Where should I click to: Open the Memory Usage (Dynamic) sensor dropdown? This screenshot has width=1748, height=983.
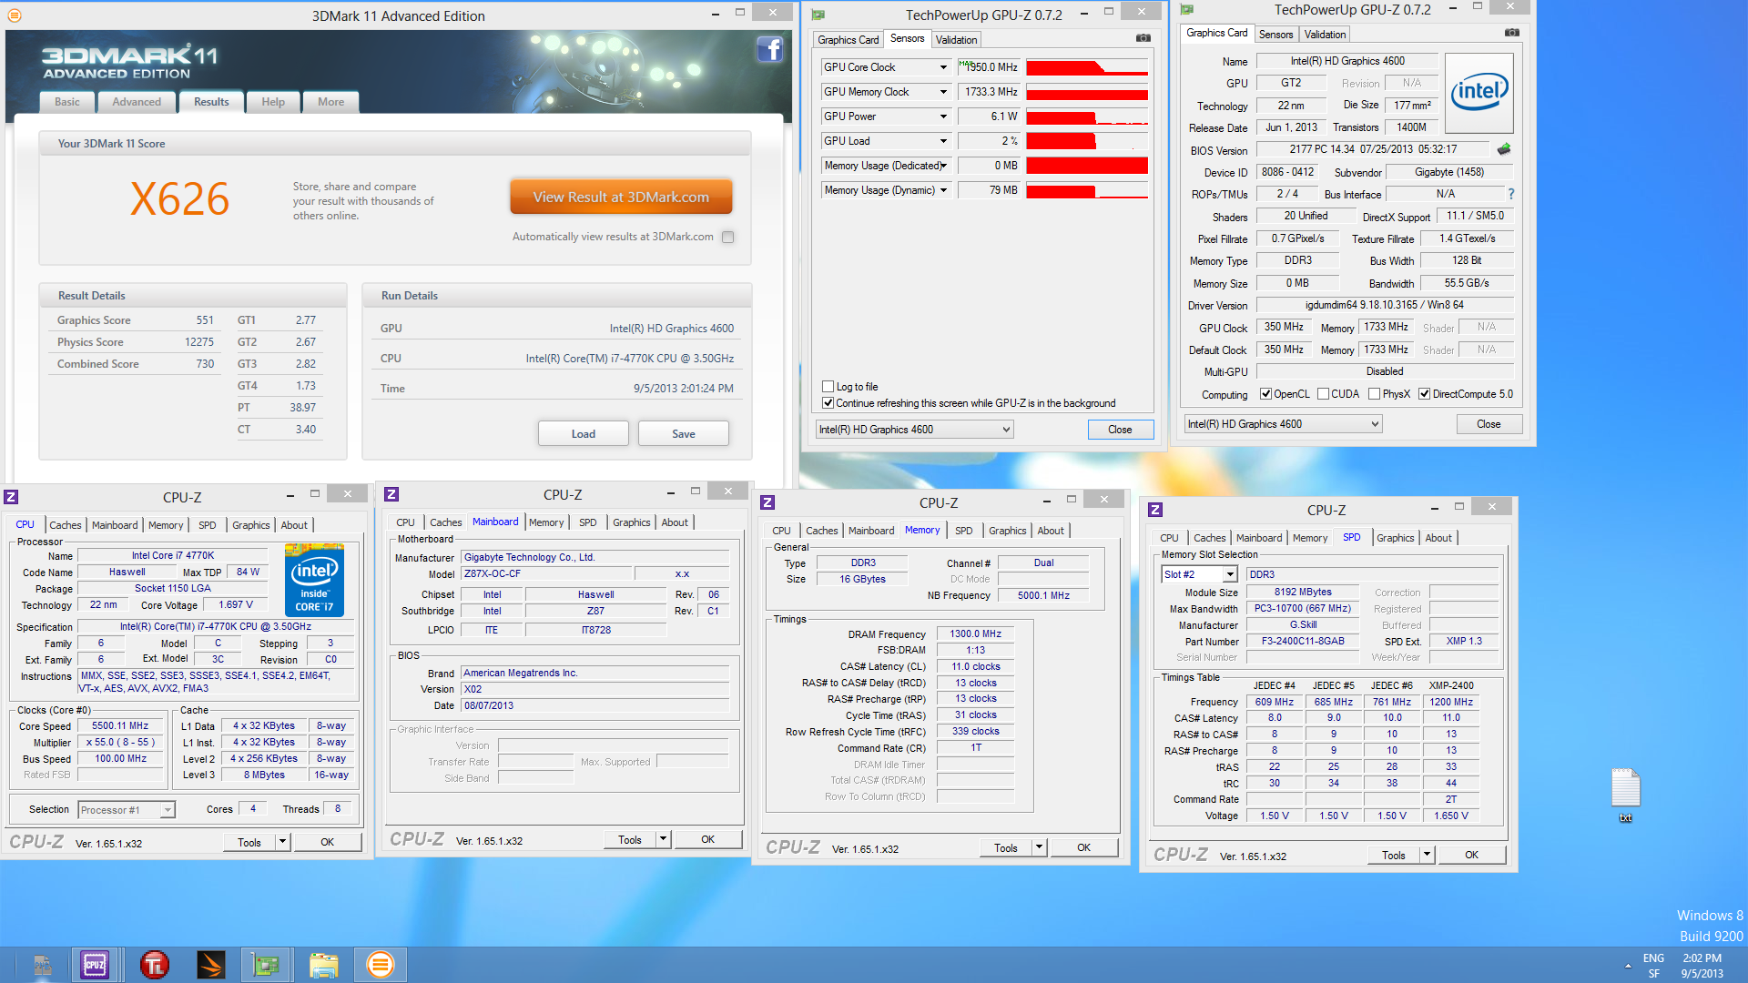click(x=943, y=190)
